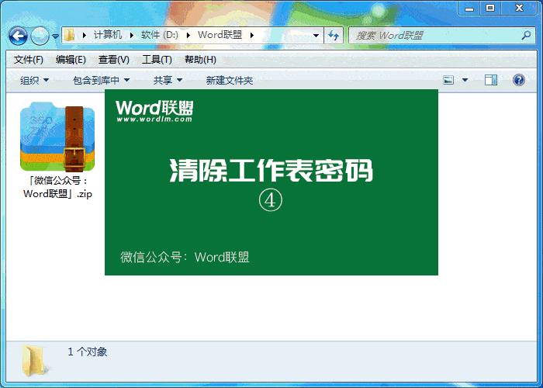
Task: Select 计算机 in the address path
Action: point(108,35)
